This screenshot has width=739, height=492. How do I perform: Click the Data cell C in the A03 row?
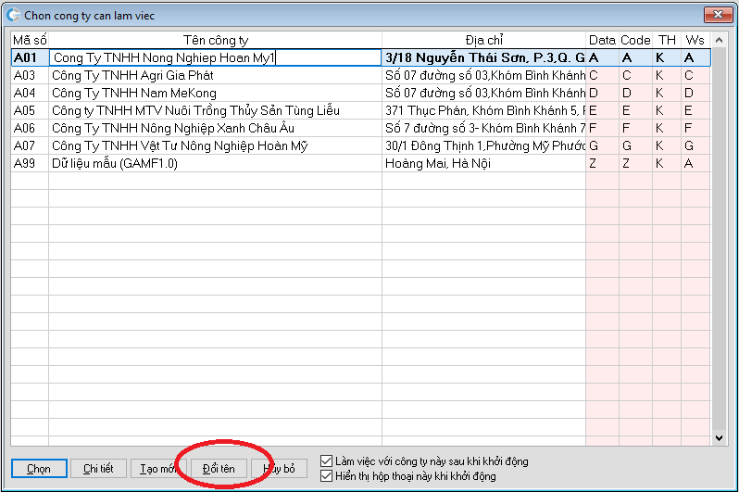[602, 75]
